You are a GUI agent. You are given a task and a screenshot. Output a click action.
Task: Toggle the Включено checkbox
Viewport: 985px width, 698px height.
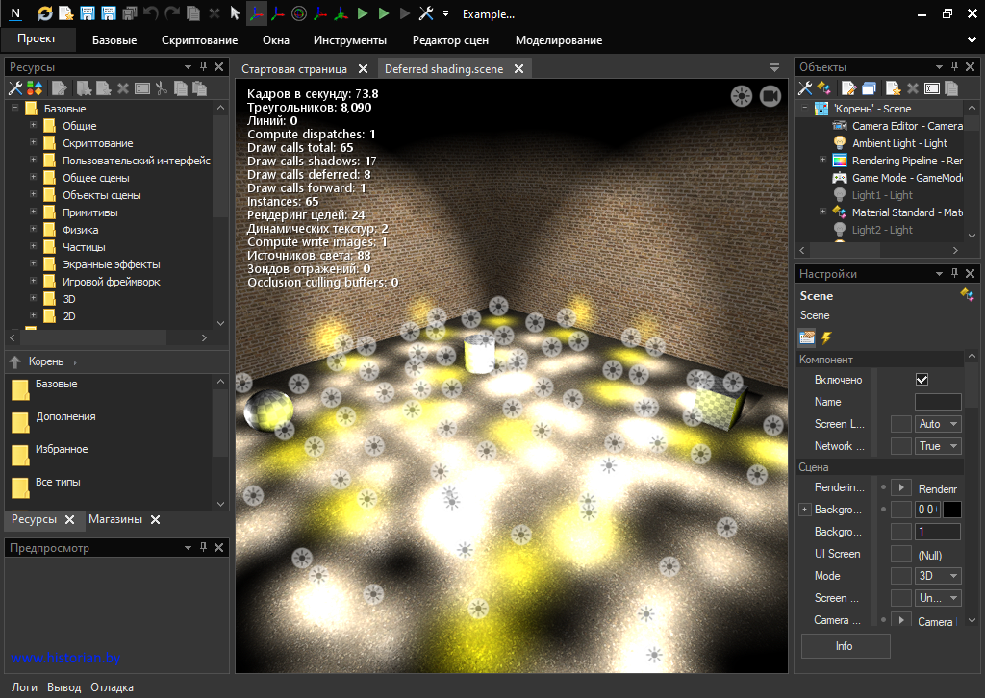point(922,380)
